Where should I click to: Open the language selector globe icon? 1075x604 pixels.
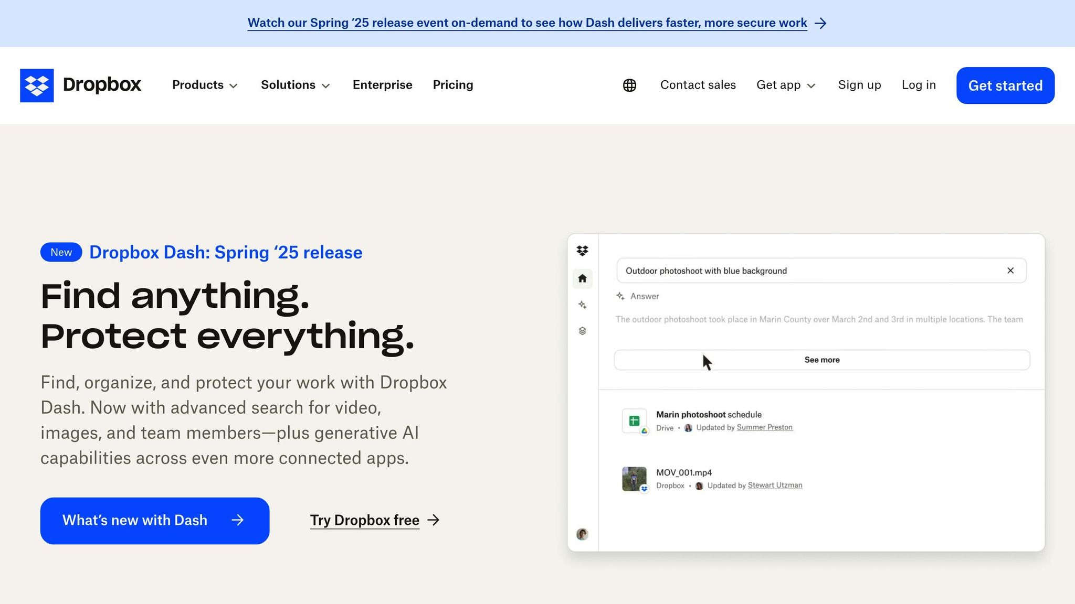point(629,85)
